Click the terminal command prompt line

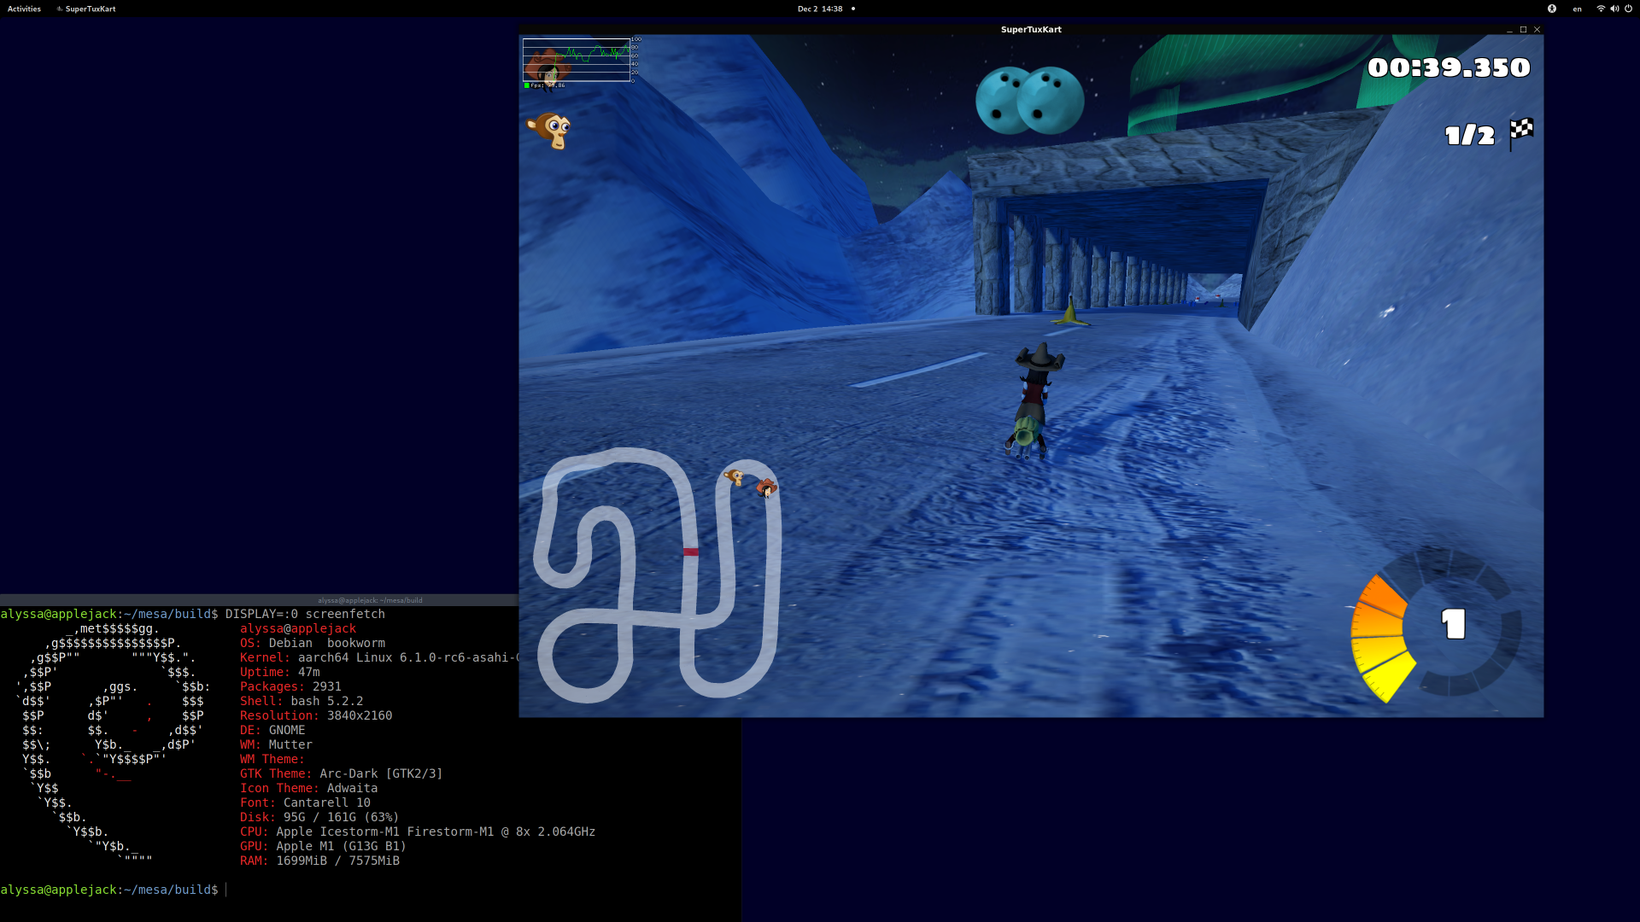111,890
